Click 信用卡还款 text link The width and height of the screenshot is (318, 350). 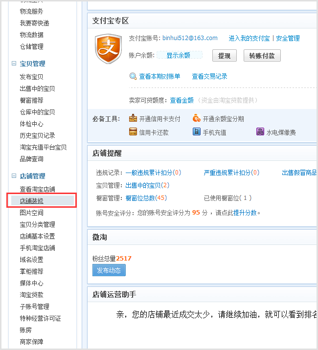pos(154,132)
